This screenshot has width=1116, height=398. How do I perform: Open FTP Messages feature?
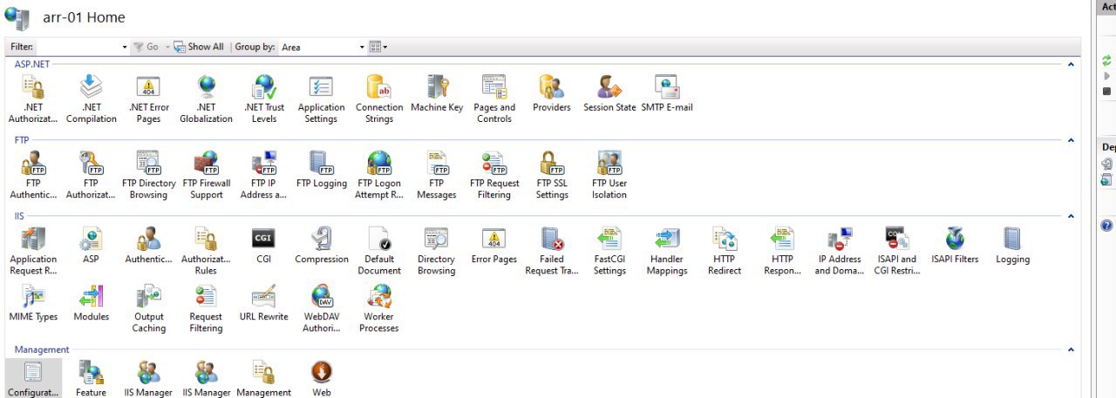(436, 175)
